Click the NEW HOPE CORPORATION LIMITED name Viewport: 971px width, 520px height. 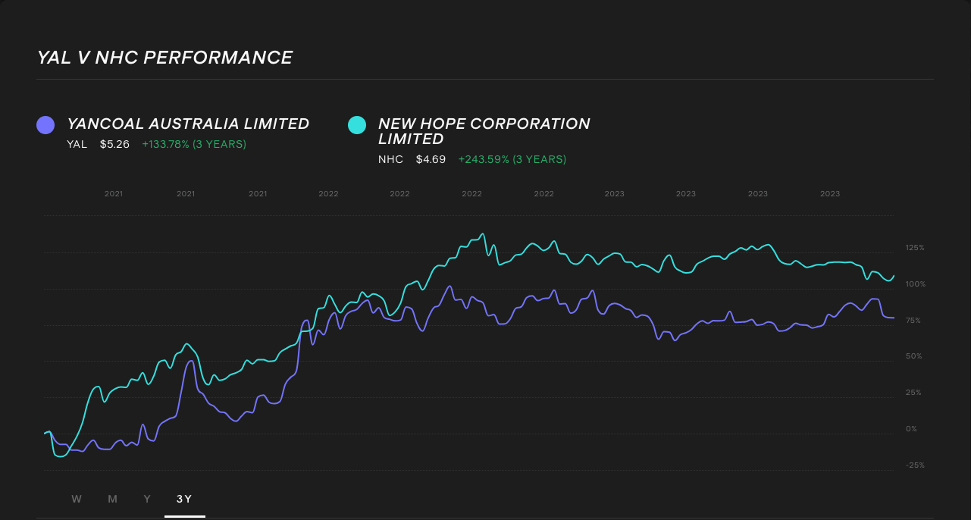[485, 133]
